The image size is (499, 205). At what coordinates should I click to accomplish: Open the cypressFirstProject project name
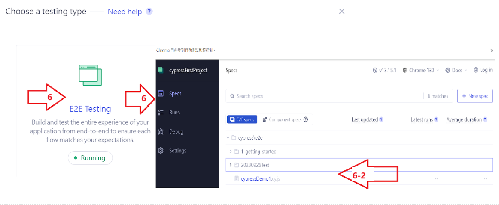pos(189,71)
